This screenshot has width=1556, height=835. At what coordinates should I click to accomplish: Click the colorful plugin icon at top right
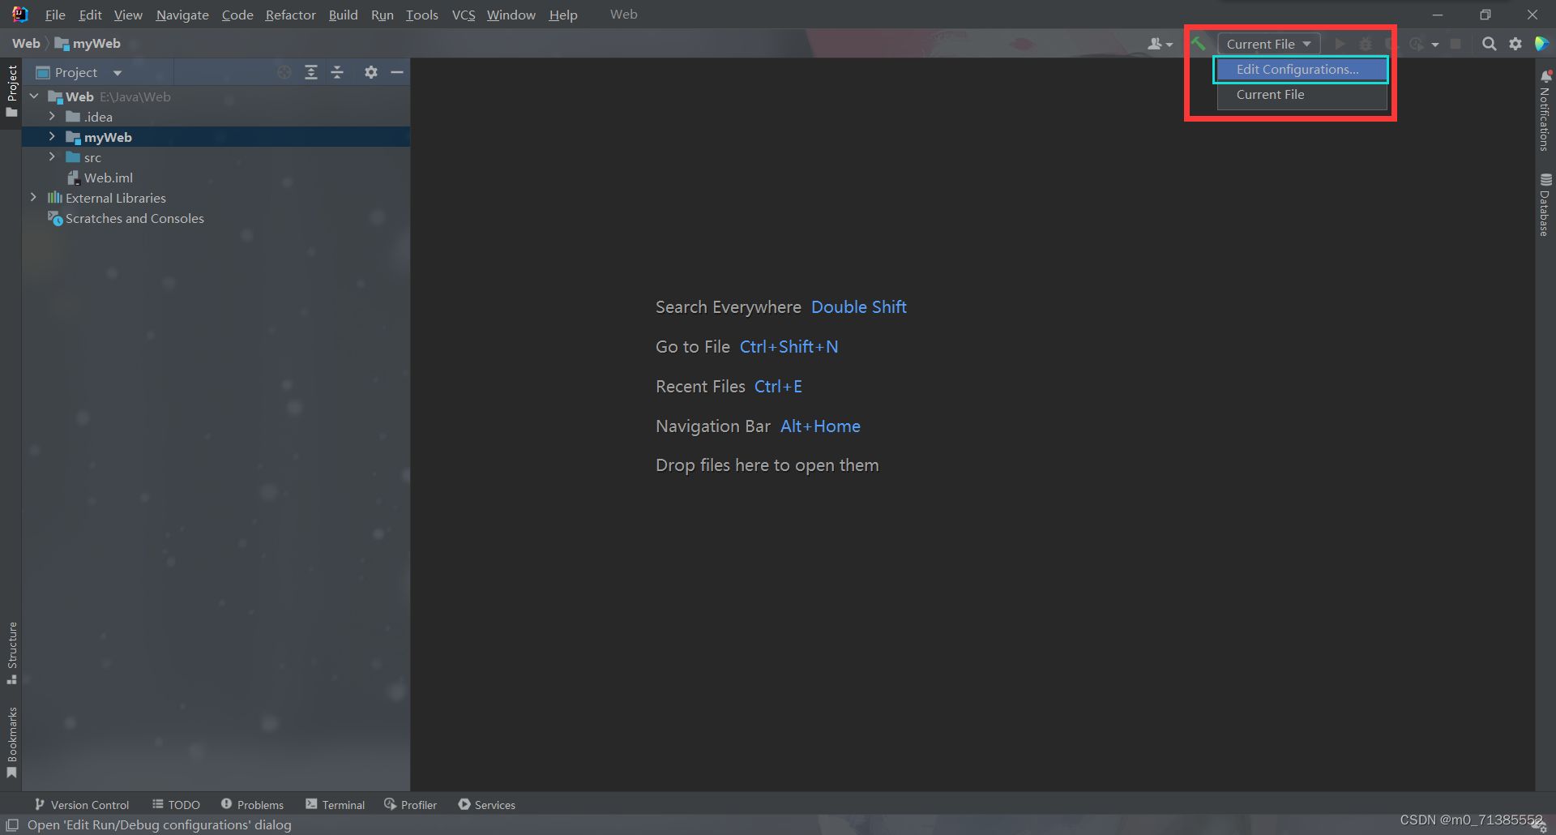click(x=1541, y=44)
